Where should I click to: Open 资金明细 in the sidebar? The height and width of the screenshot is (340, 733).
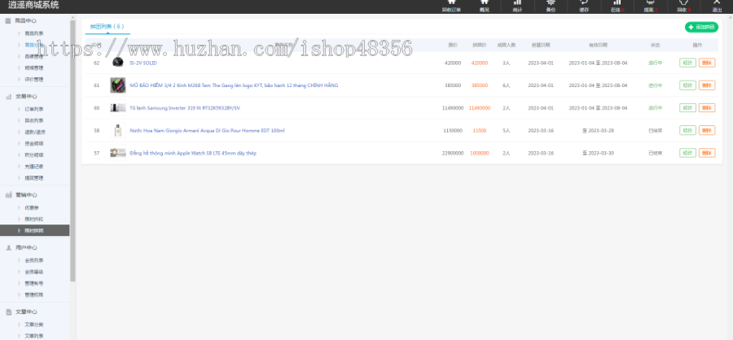coord(33,143)
